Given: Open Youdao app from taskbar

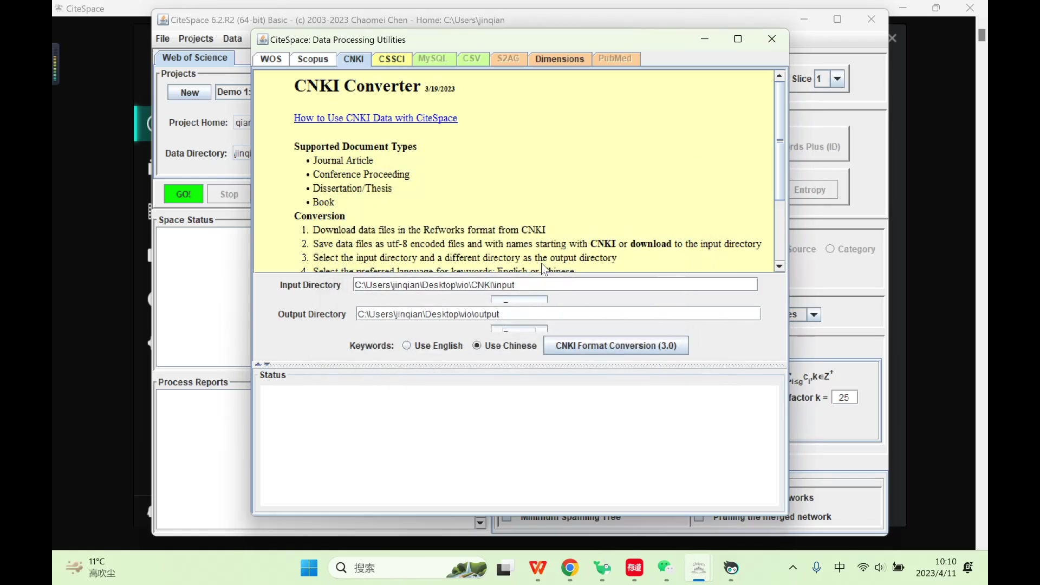Looking at the screenshot, I should 634,568.
